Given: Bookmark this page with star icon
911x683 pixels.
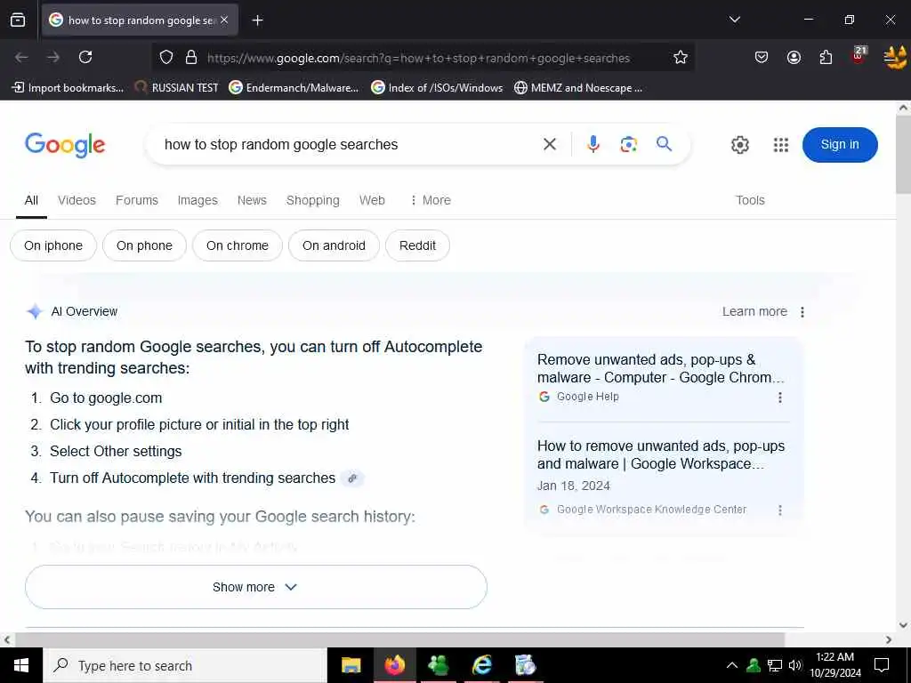Looking at the screenshot, I should tap(681, 57).
